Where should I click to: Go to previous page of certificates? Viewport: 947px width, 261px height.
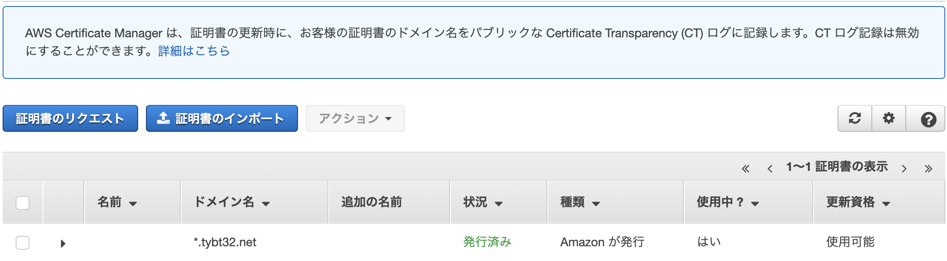pos(770,169)
